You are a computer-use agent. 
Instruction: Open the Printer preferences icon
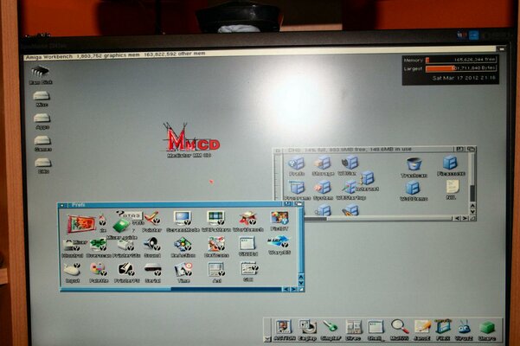151,220
